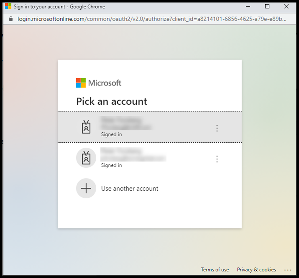Image resolution: width=299 pixels, height=278 pixels.
Task: Open the Privacy & cookies link
Action: click(x=256, y=270)
